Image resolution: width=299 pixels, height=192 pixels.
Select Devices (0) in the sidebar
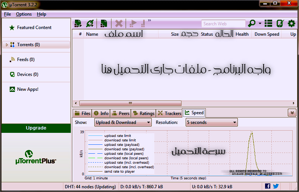28,74
